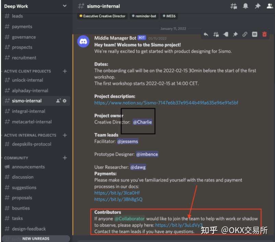
Task: Open pinned messages in header
Action: (x=258, y=6)
